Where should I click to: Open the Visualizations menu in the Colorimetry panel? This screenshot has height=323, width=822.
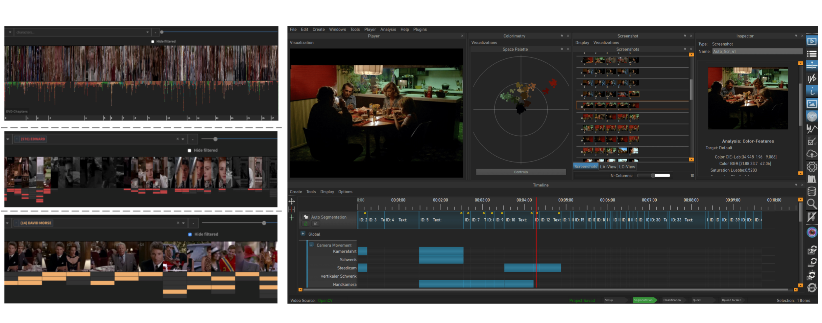coord(484,43)
